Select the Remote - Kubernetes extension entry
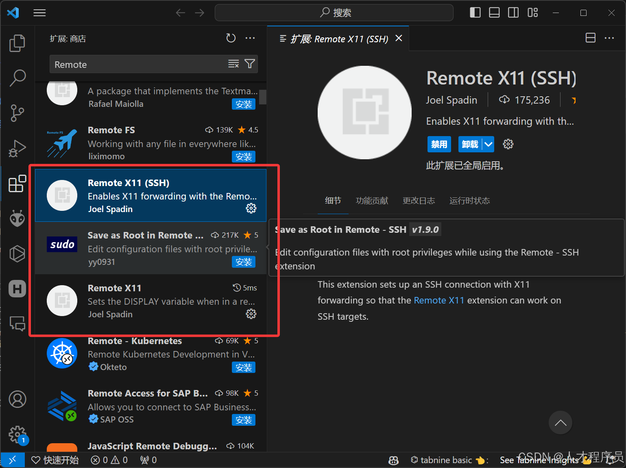The width and height of the screenshot is (626, 468). pos(151,353)
